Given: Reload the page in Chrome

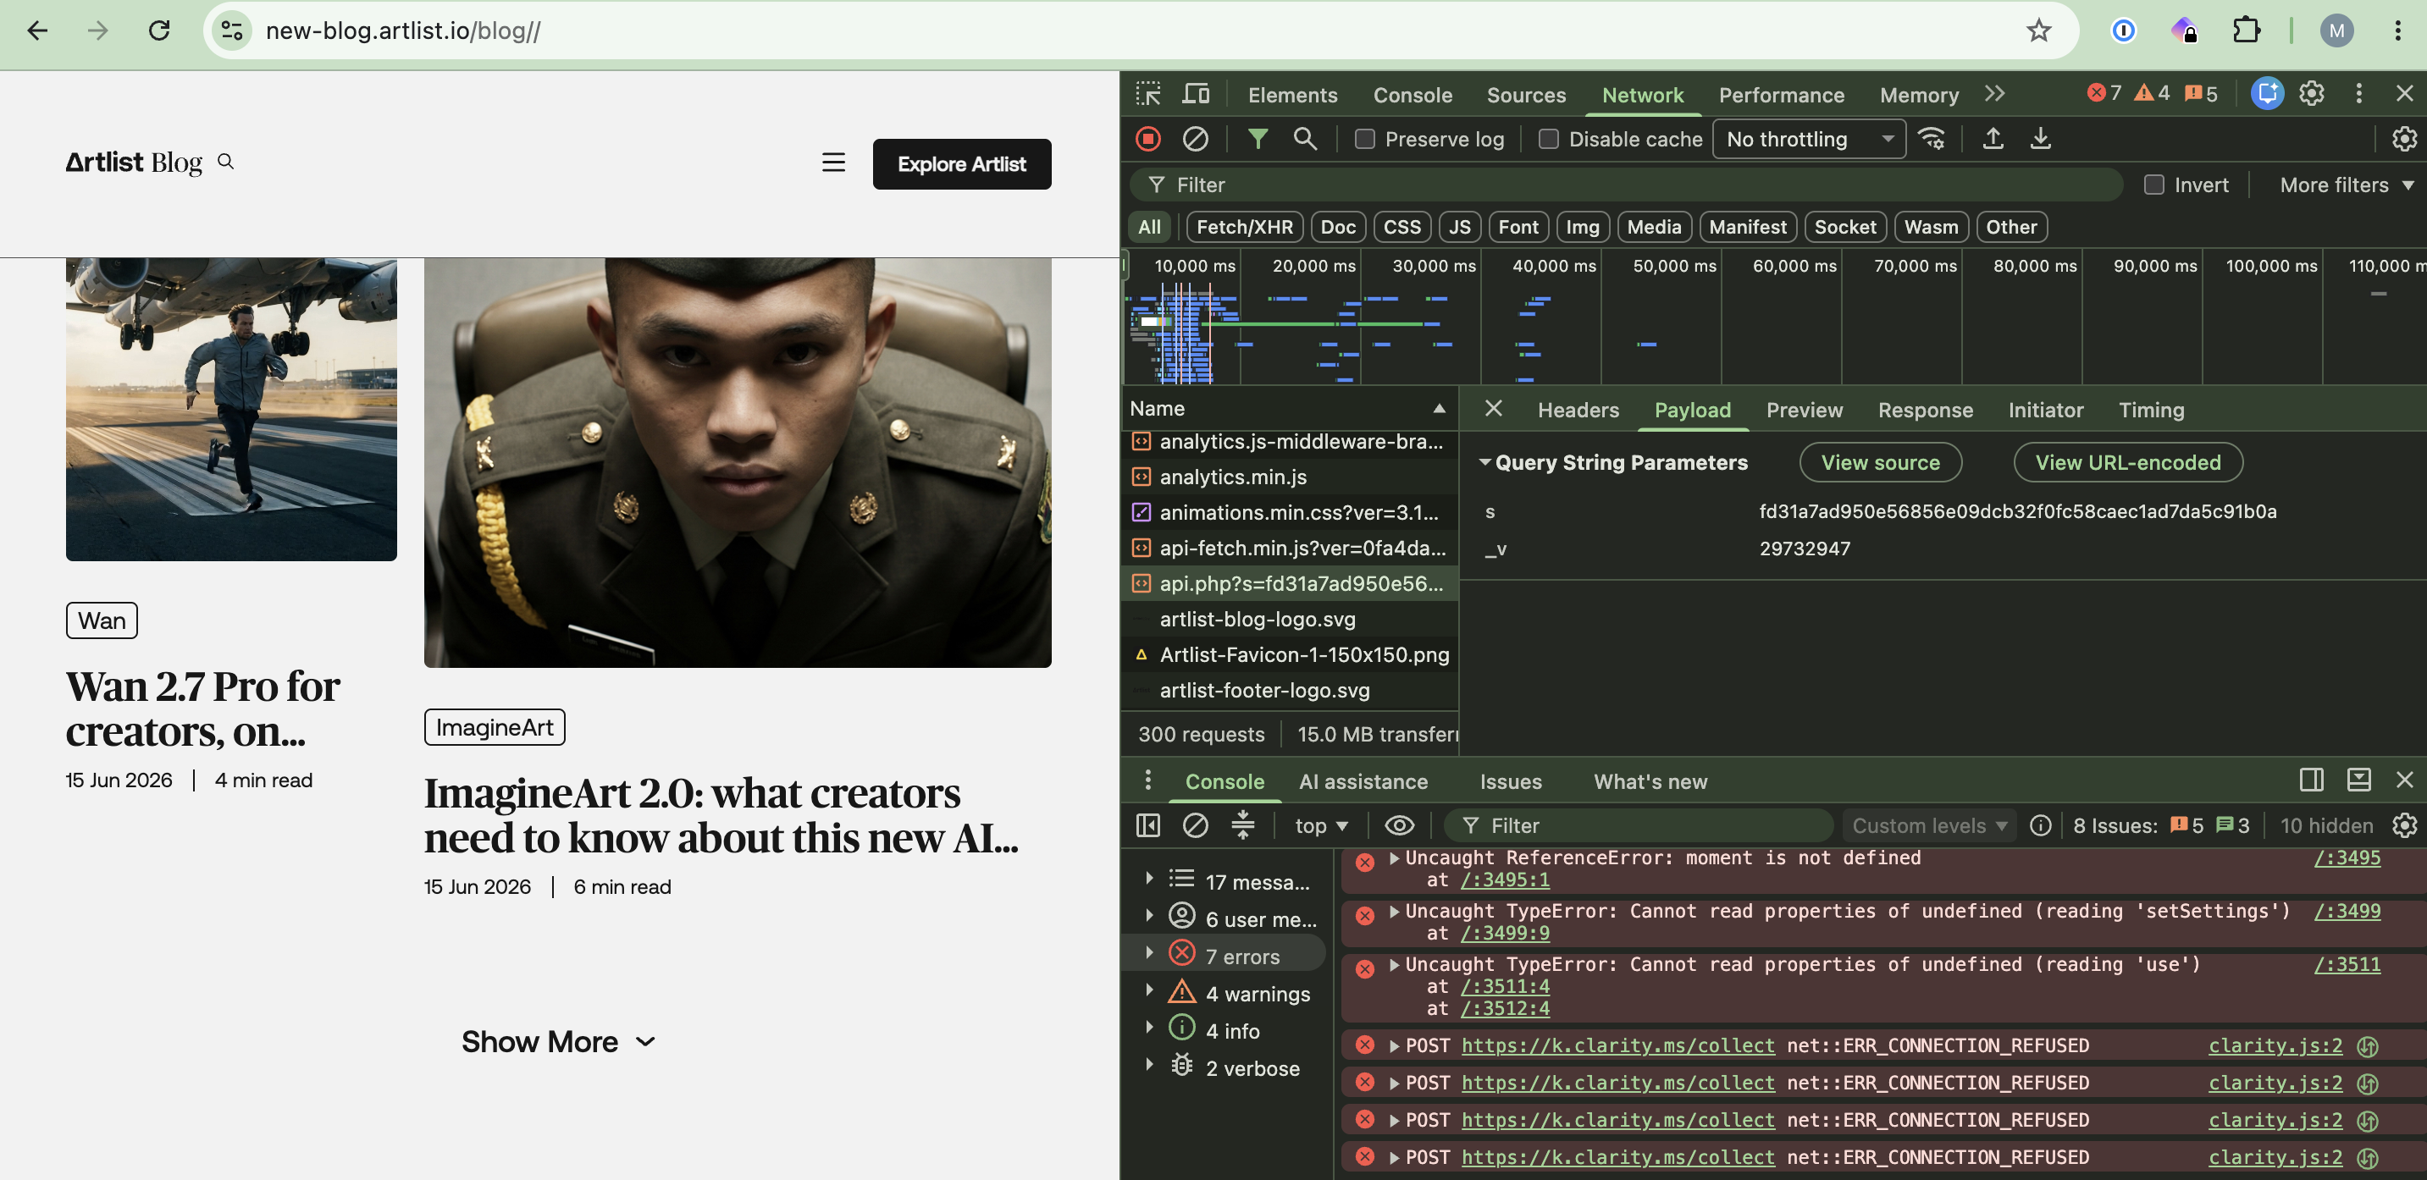Looking at the screenshot, I should pyautogui.click(x=159, y=31).
